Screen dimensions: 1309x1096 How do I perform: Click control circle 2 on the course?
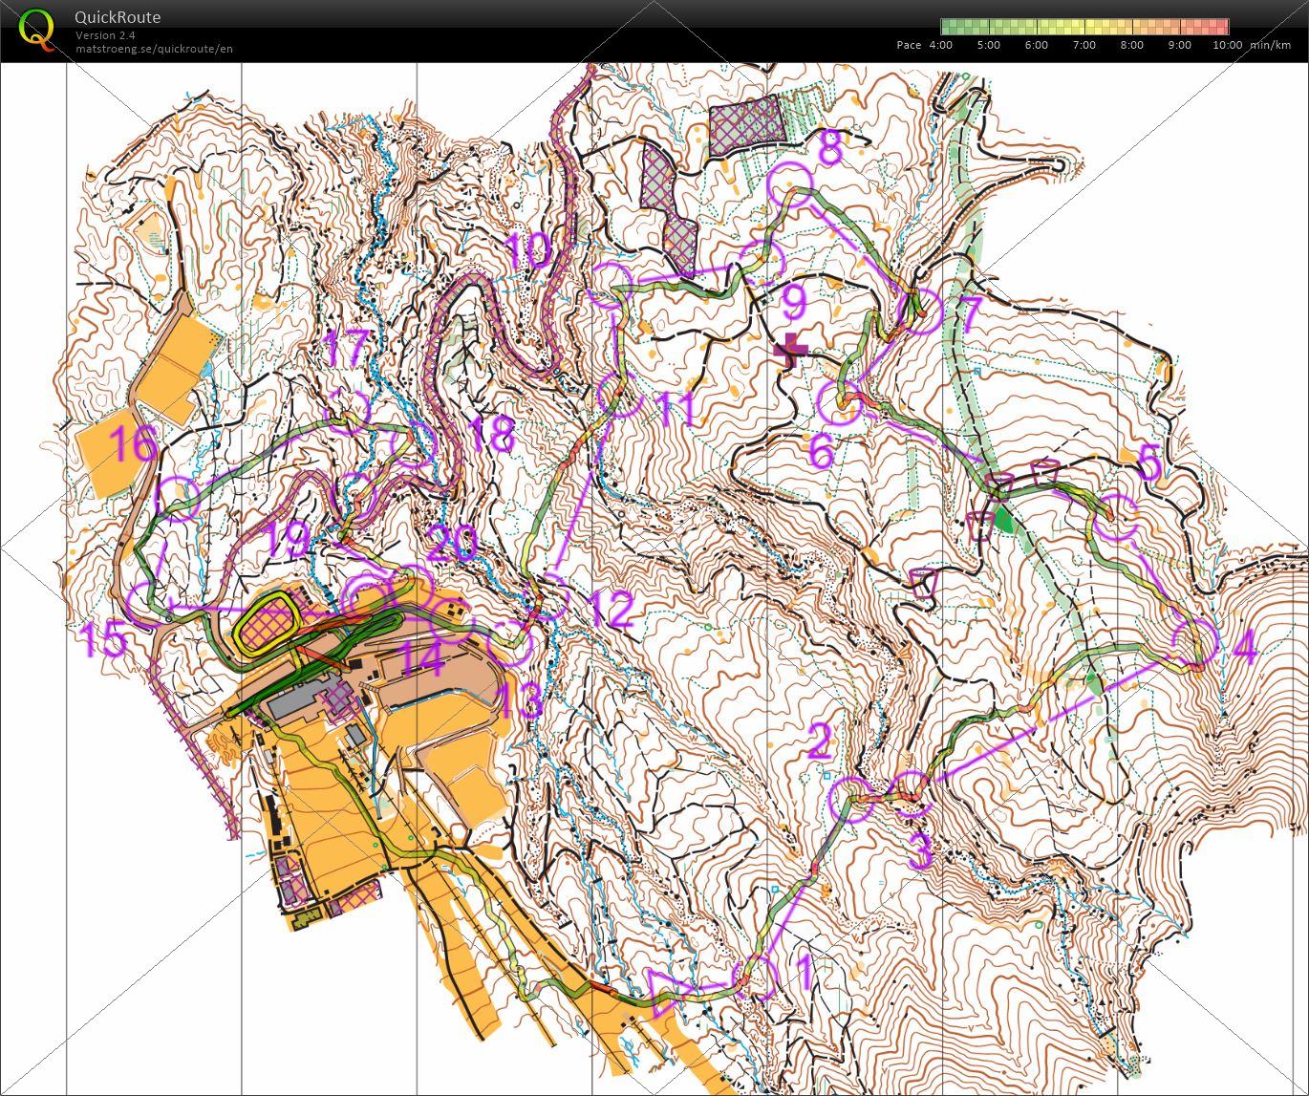852,800
